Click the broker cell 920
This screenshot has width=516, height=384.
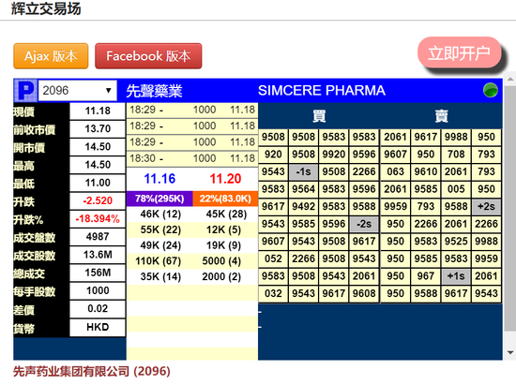point(273,155)
